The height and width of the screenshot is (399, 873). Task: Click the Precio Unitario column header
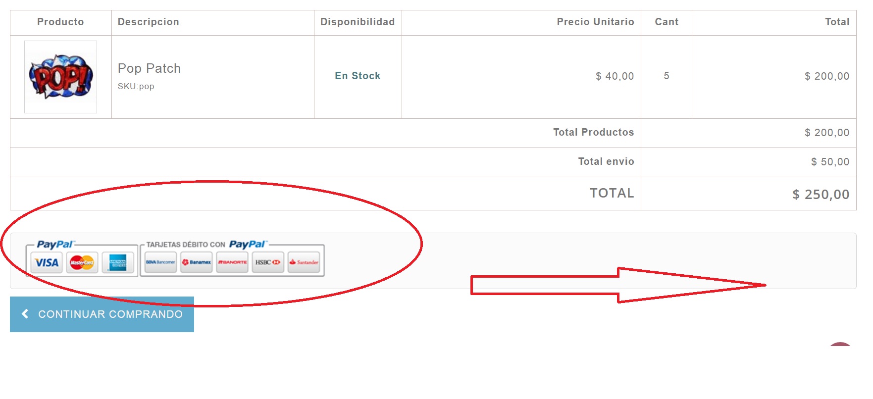click(x=595, y=22)
